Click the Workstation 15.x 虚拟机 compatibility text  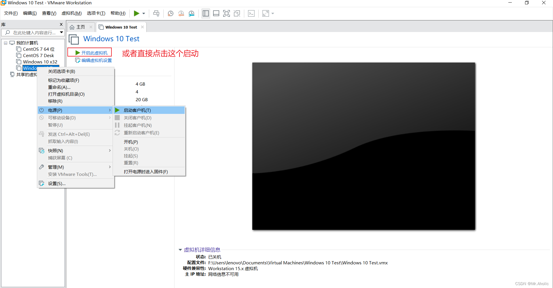(x=233, y=268)
